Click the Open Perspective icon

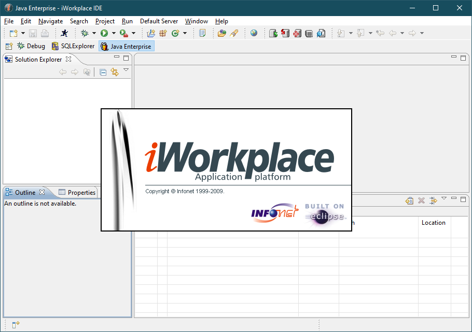point(9,46)
